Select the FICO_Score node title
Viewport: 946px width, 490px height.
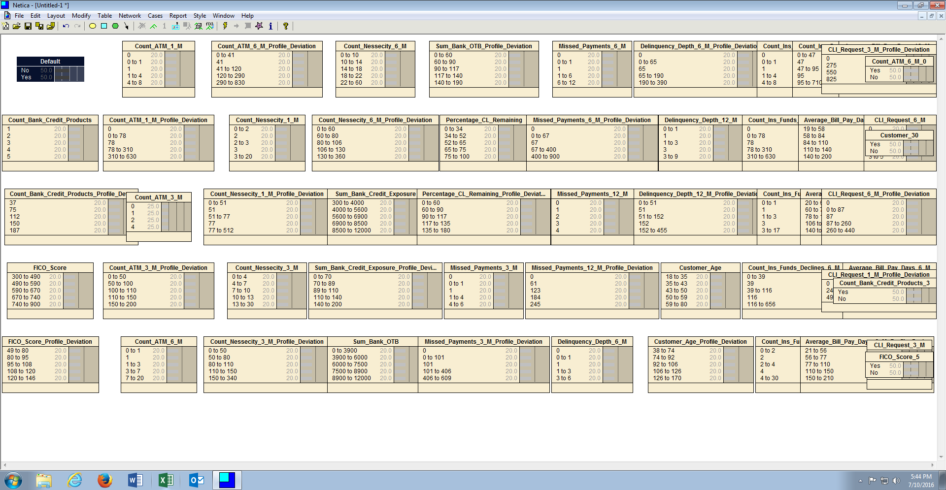(50, 268)
